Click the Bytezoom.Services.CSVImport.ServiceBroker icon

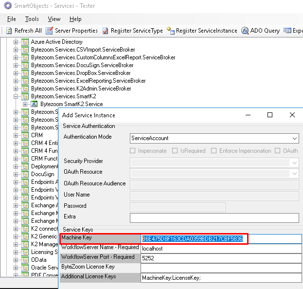coord(25,50)
